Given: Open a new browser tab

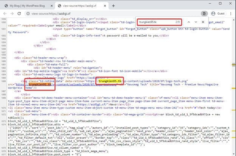Looking at the screenshot, I should pyautogui.click(x=113, y=6).
